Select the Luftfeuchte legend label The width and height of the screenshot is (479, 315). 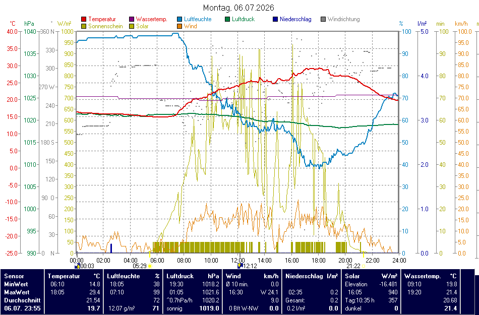tap(198, 19)
